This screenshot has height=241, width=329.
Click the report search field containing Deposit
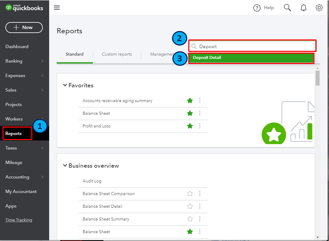point(252,46)
